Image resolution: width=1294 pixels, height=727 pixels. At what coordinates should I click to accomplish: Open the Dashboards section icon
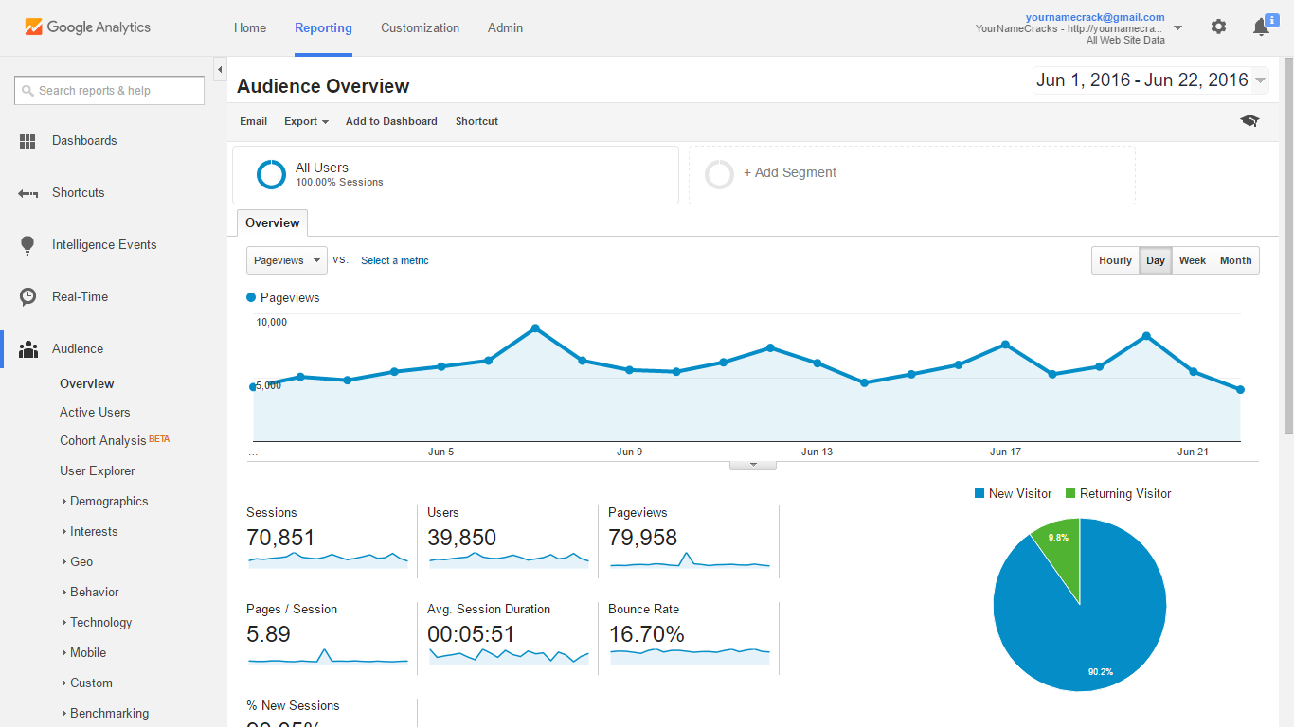(x=29, y=140)
